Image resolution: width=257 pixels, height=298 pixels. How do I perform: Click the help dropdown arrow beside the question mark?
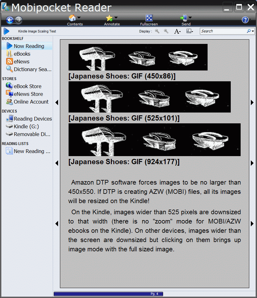250,19
